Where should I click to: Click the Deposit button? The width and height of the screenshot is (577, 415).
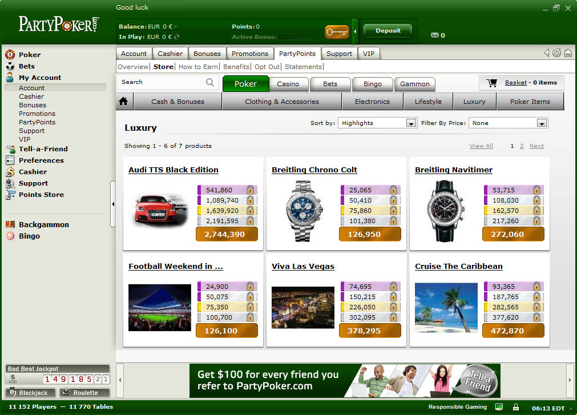[x=388, y=31]
